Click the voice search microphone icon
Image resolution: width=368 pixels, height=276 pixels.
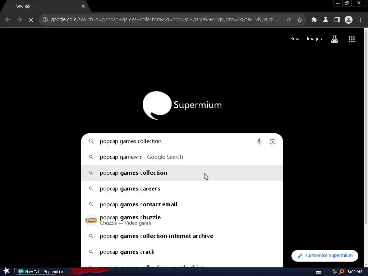[x=259, y=141]
